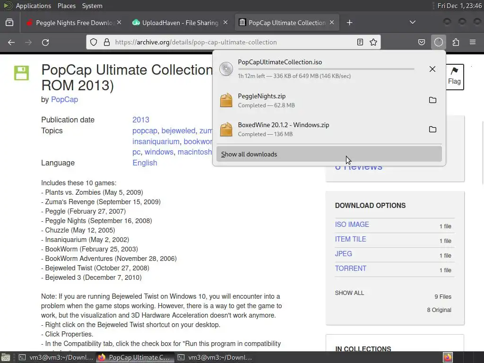This screenshot has width=484, height=363.
Task: Bookmark this page with star
Action: (373, 42)
